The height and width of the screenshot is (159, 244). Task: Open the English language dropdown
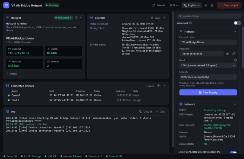(x=192, y=5)
